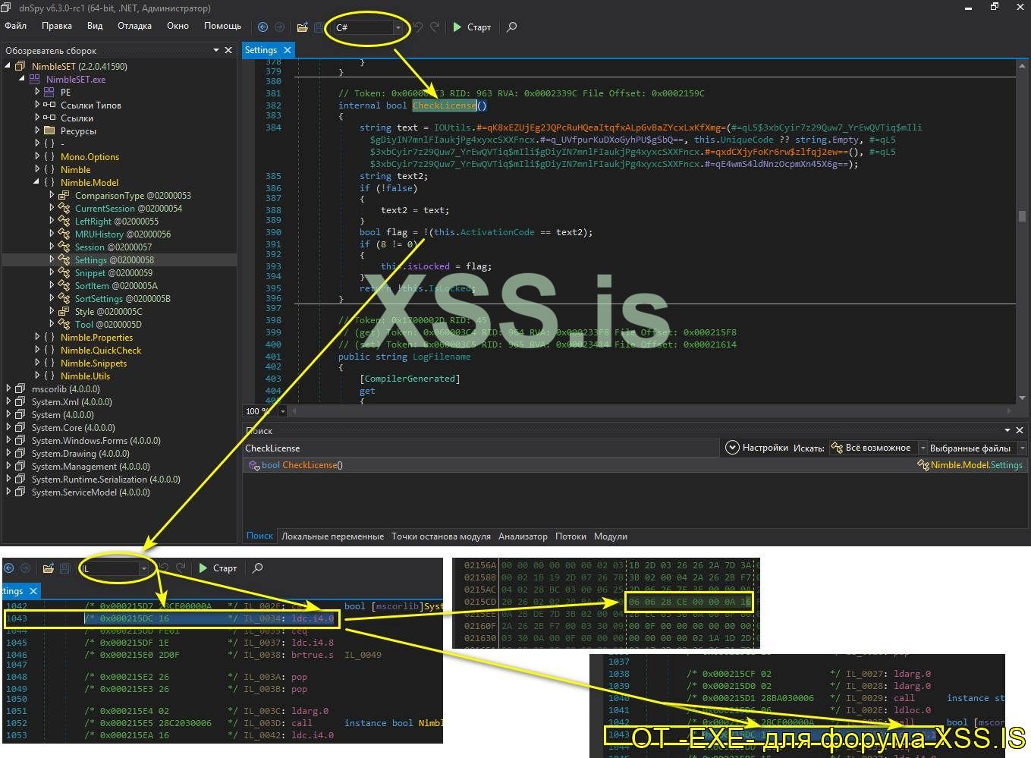Click the undo arrow in top toolbar

pyautogui.click(x=418, y=27)
